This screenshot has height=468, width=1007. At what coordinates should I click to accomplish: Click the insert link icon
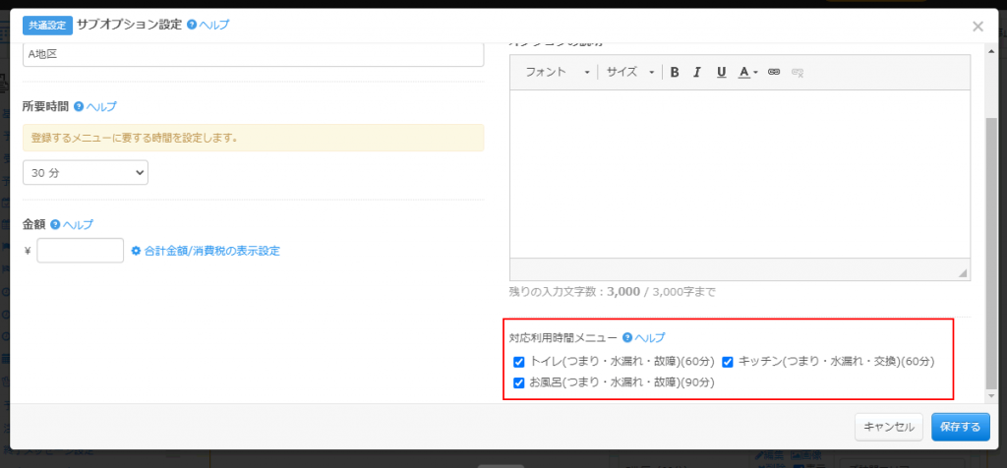point(774,72)
